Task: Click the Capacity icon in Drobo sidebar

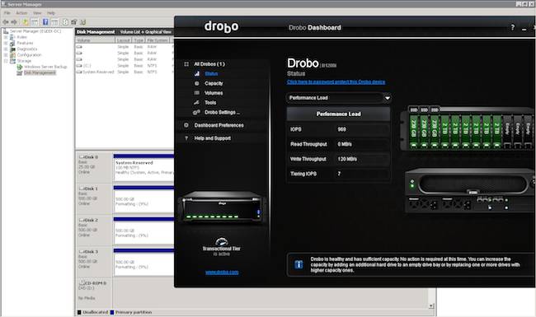Action: point(196,83)
